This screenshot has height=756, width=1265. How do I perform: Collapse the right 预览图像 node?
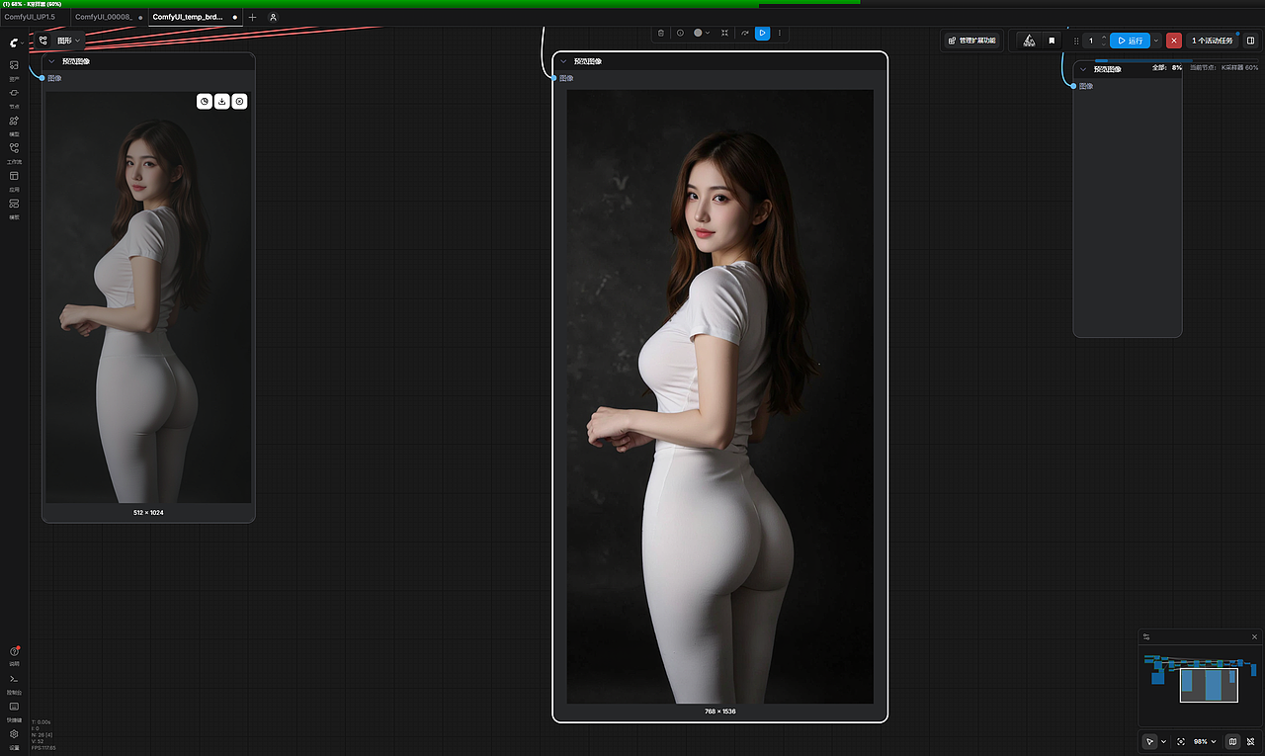point(1083,69)
